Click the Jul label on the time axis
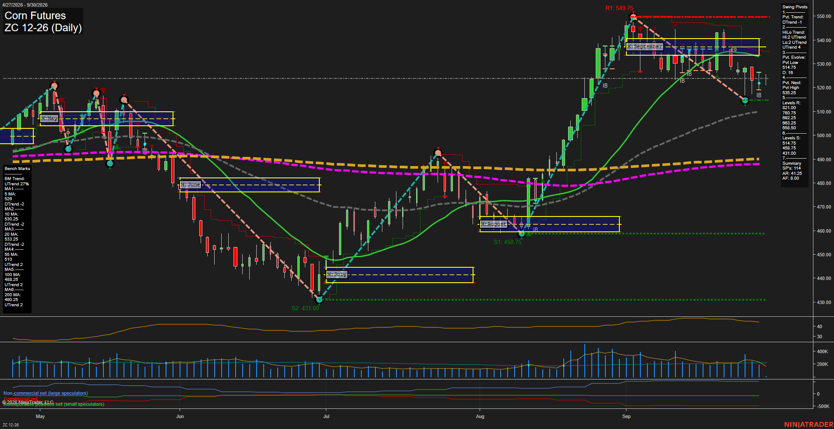The width and height of the screenshot is (834, 429). (x=326, y=417)
